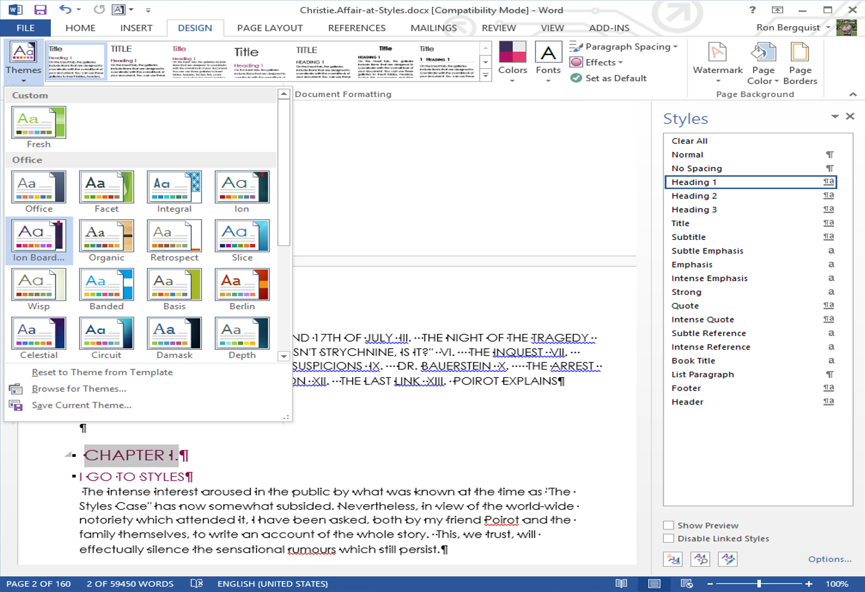Viewport: 865px width, 592px height.
Task: Switch to the Page Layout tab
Action: (270, 28)
